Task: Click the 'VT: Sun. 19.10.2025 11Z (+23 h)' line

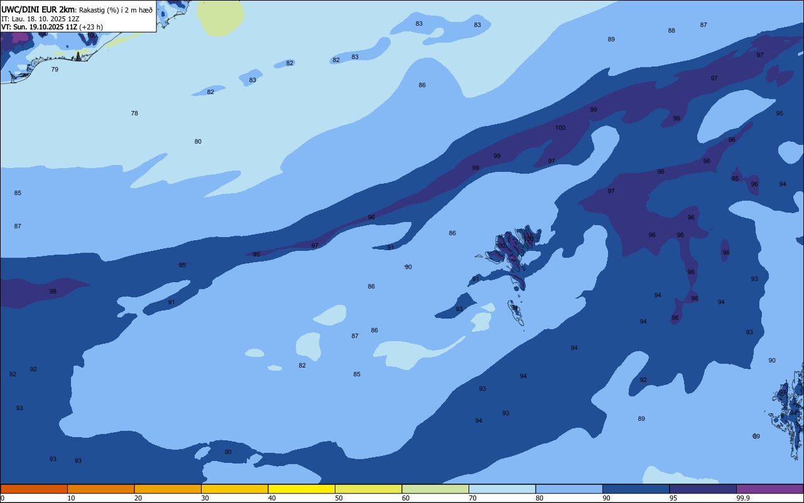Action: pos(52,27)
